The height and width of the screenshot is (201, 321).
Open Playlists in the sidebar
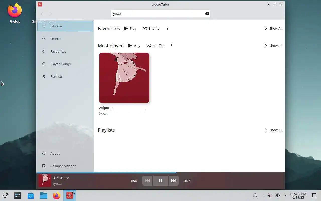point(65,76)
